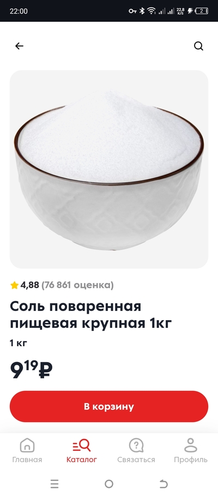Viewport: 218px width, 496px height.
Task: Tap the yellow rating star
Action: click(14, 286)
